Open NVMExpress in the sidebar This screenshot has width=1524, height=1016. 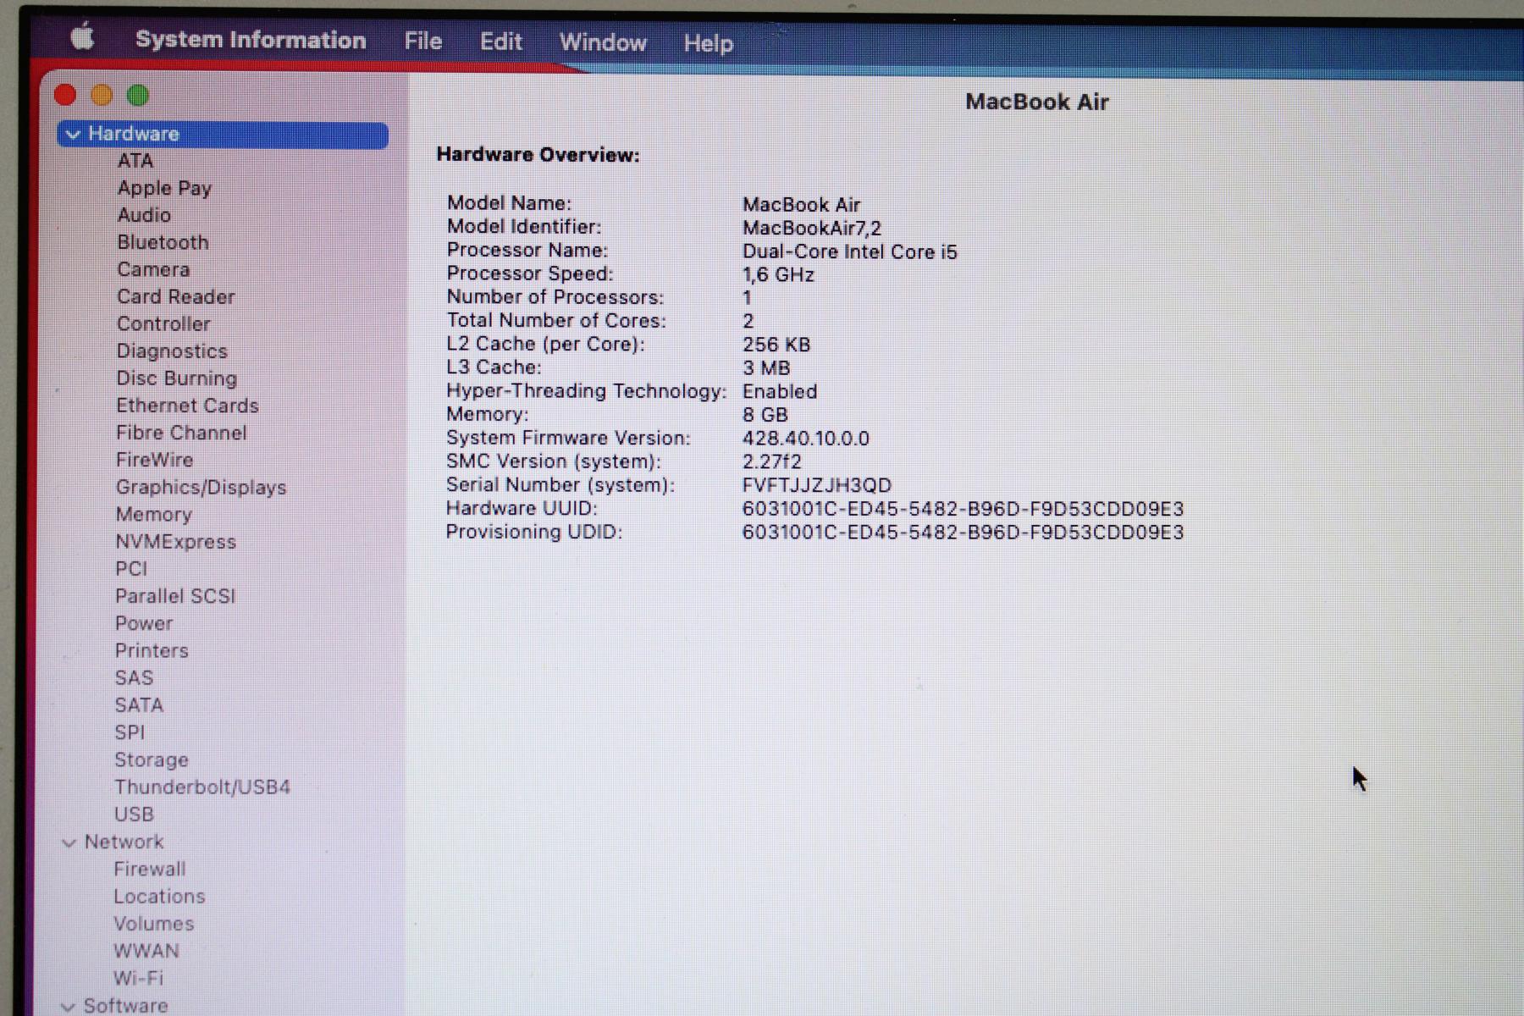[175, 542]
